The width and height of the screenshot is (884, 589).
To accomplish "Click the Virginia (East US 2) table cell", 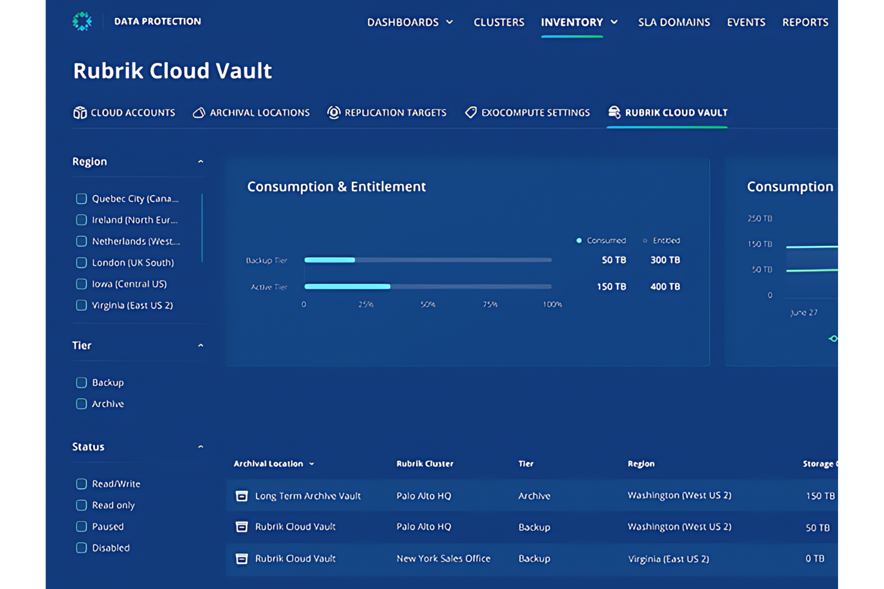I will tap(668, 559).
